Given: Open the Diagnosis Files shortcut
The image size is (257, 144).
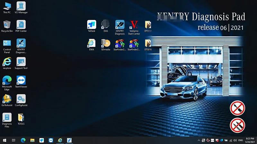Looking at the screenshot, I should 7,120.
